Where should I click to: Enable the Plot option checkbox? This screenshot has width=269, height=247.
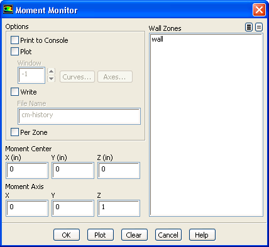[14, 52]
